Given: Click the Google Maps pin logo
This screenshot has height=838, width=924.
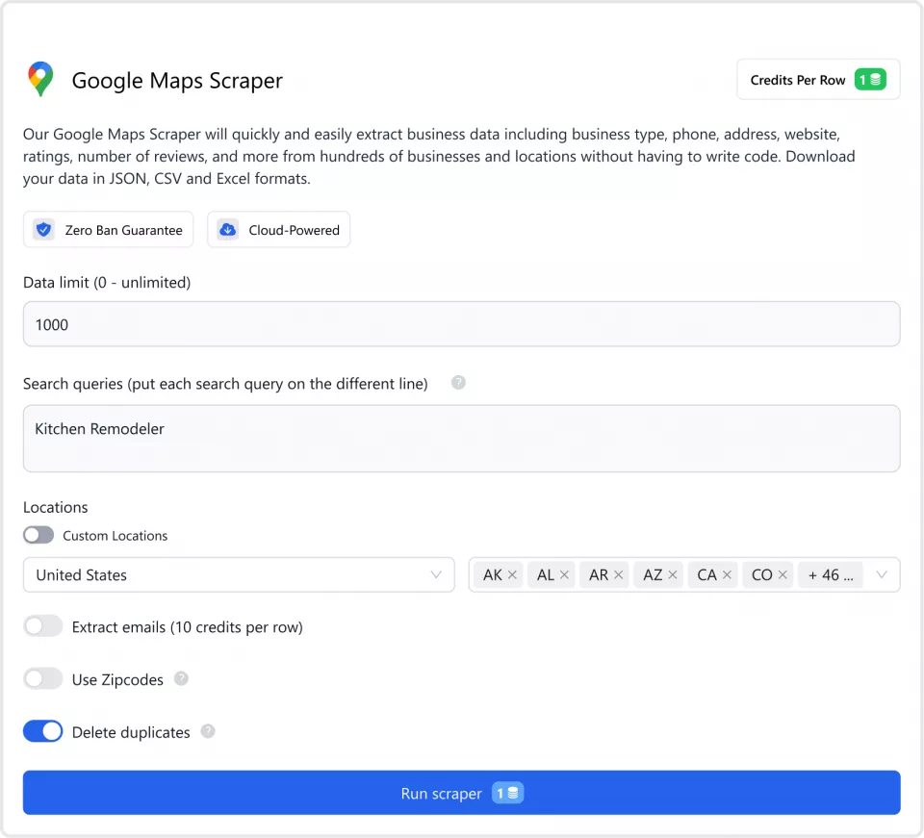Looking at the screenshot, I should (x=39, y=80).
